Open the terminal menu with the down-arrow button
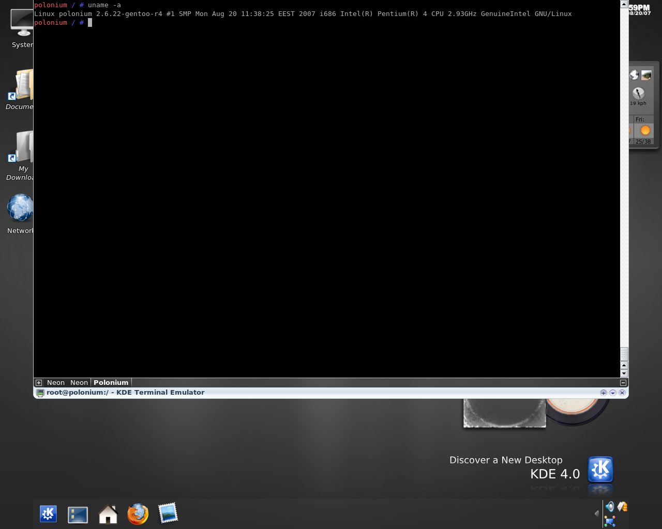Image resolution: width=662 pixels, height=529 pixels. click(x=613, y=393)
